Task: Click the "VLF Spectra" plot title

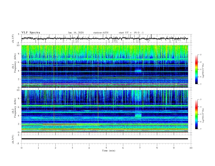Action: (x=31, y=33)
